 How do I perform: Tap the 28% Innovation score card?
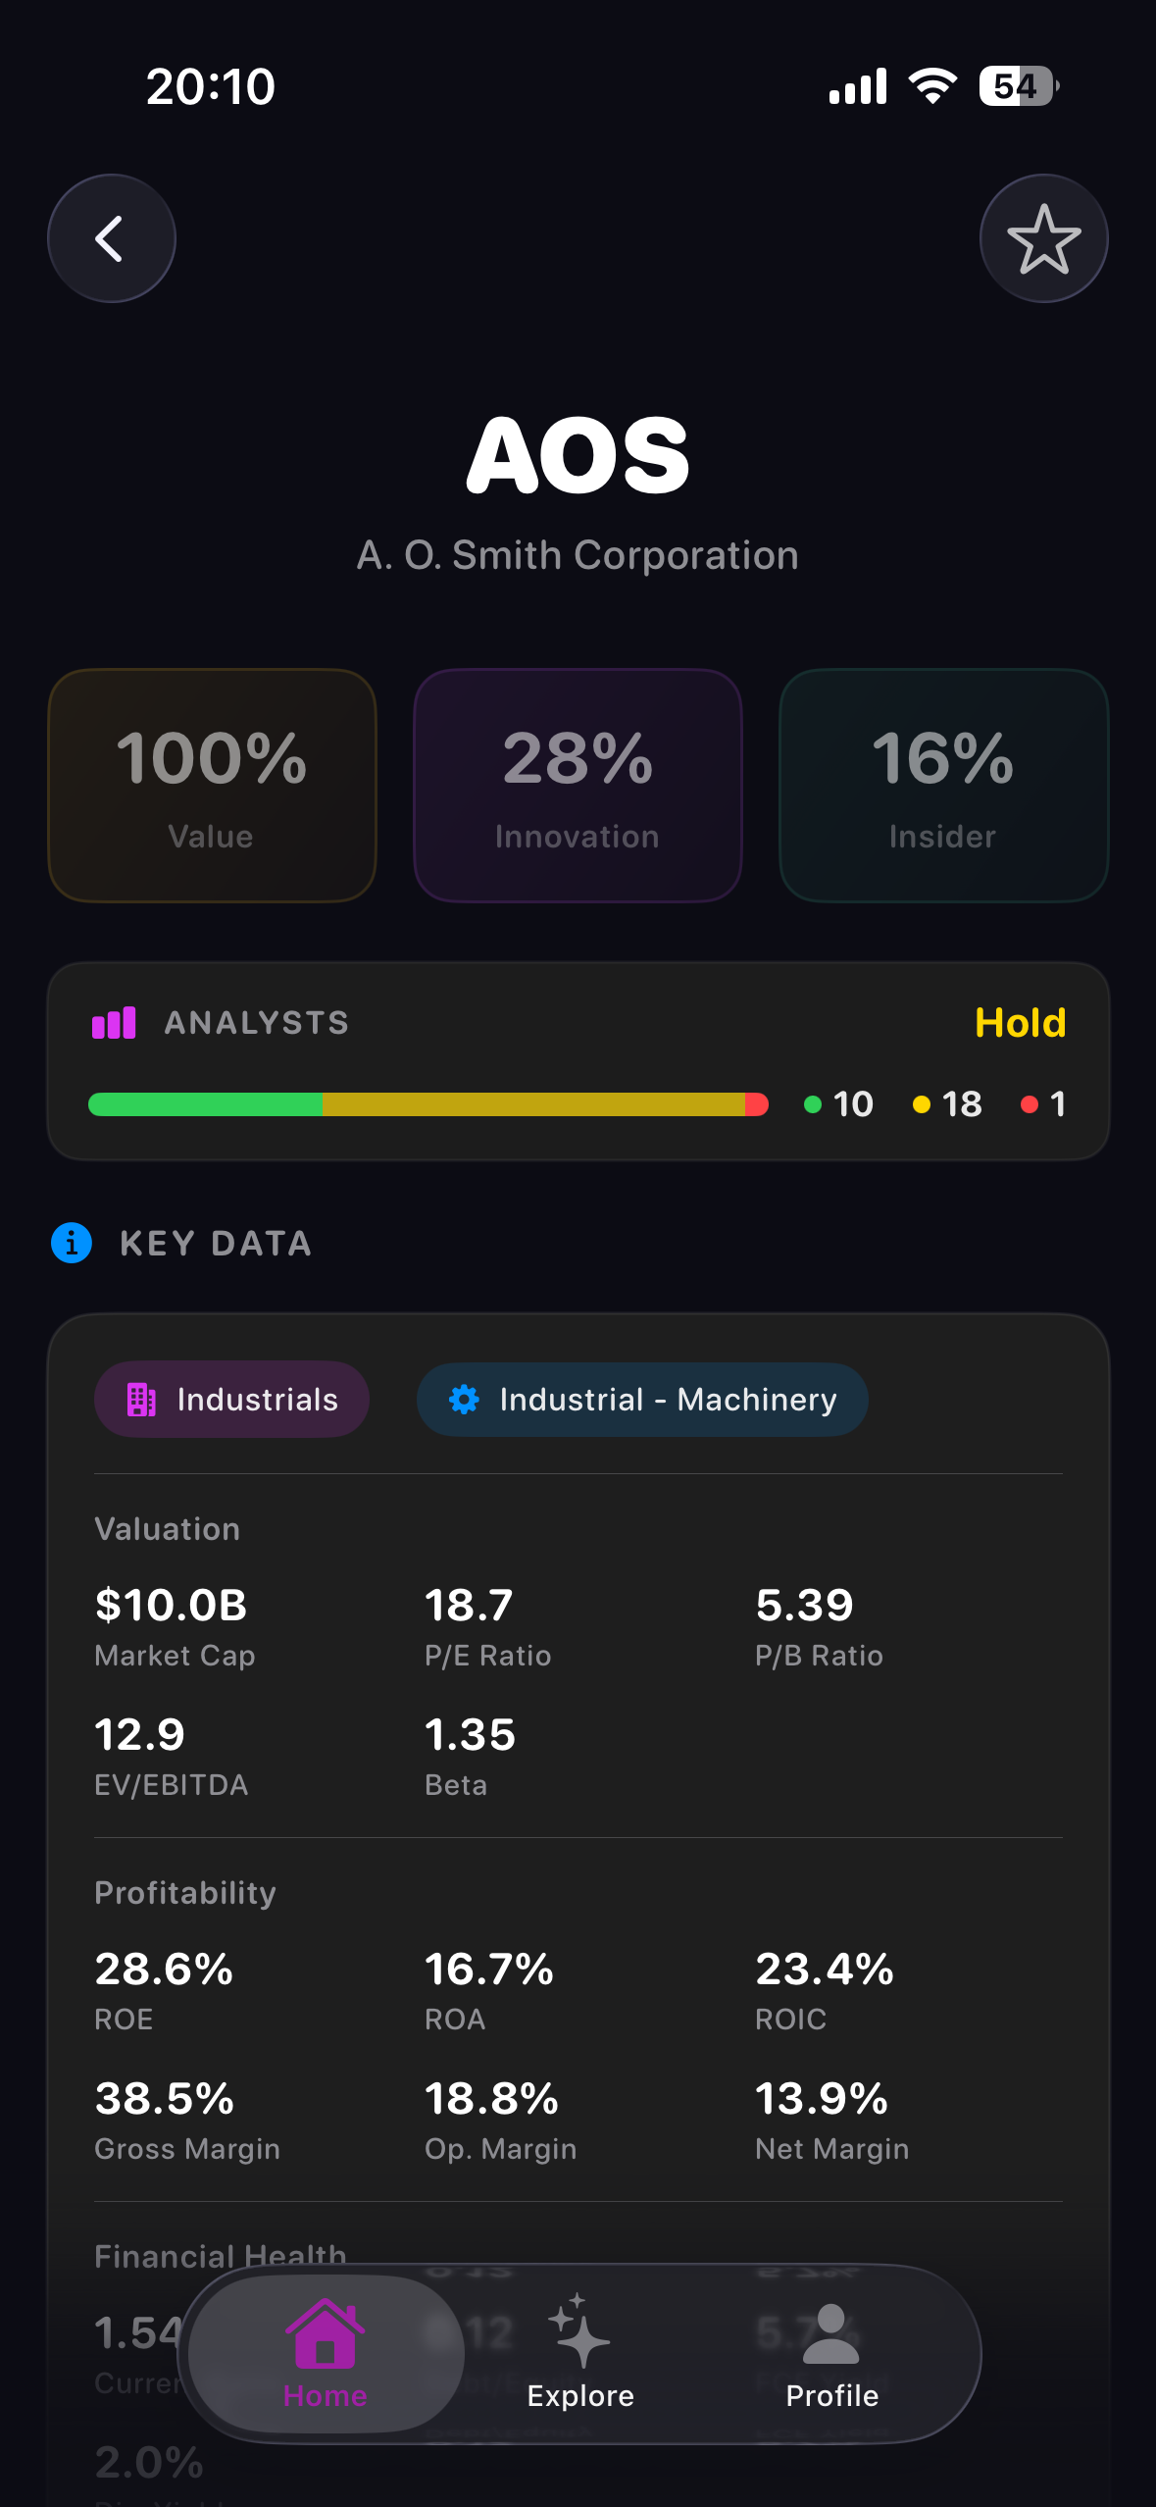coord(578,785)
